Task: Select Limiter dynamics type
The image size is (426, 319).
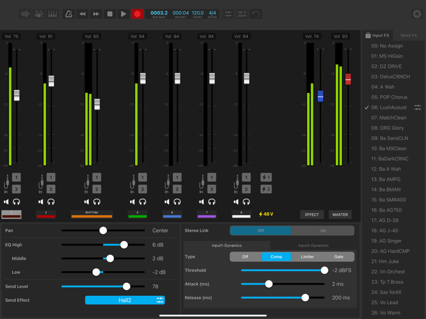Action: [x=307, y=257]
